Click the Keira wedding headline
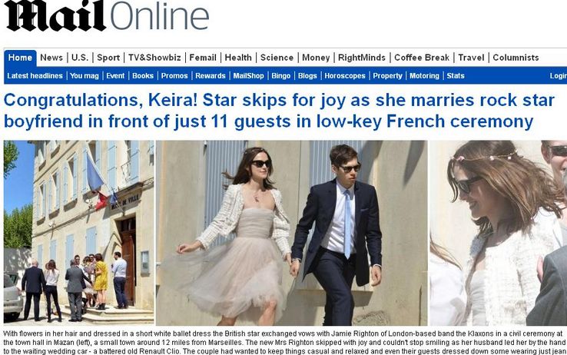 point(279,111)
